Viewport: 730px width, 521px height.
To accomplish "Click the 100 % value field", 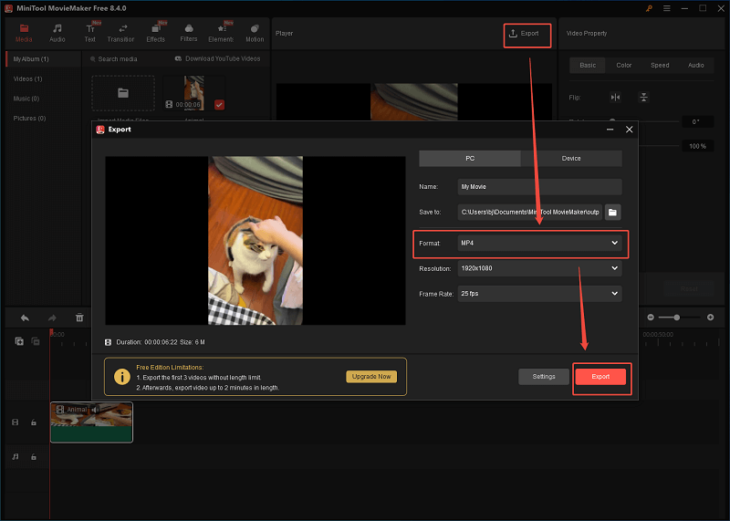I will [697, 146].
